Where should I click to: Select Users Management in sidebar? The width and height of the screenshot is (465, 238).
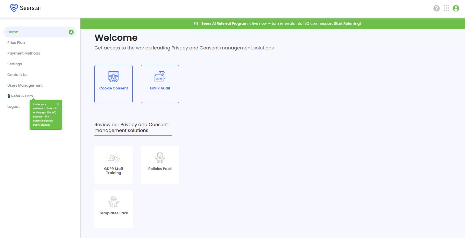[x=25, y=85]
